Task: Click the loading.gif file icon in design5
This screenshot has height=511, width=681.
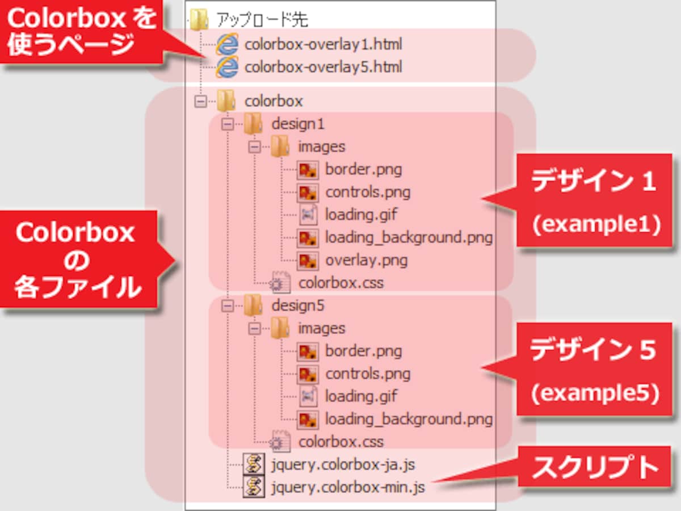Action: click(x=307, y=396)
